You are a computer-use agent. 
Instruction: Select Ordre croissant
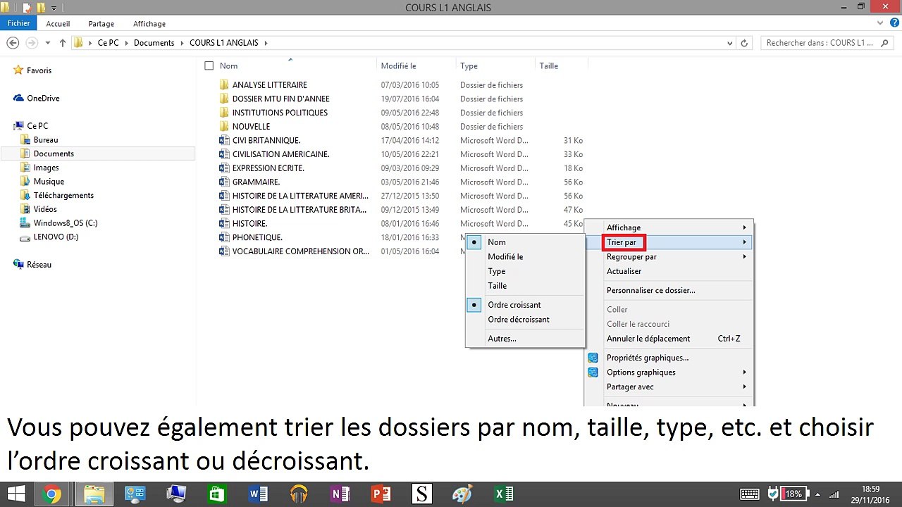514,305
